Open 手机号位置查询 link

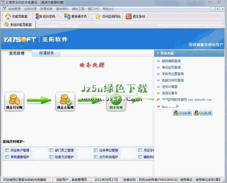(x=173, y=74)
